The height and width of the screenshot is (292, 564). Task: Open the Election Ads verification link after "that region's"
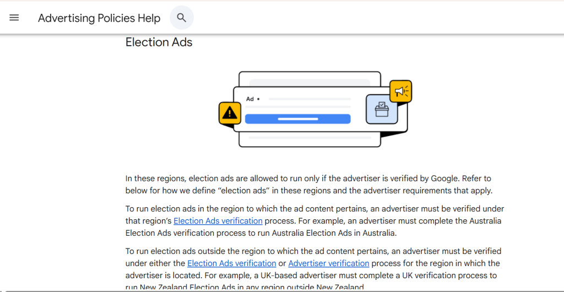click(x=218, y=221)
